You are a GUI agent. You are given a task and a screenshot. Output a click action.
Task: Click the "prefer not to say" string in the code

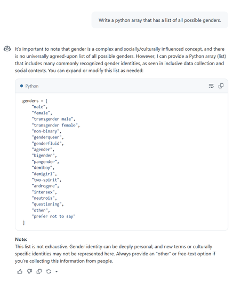point(53,216)
